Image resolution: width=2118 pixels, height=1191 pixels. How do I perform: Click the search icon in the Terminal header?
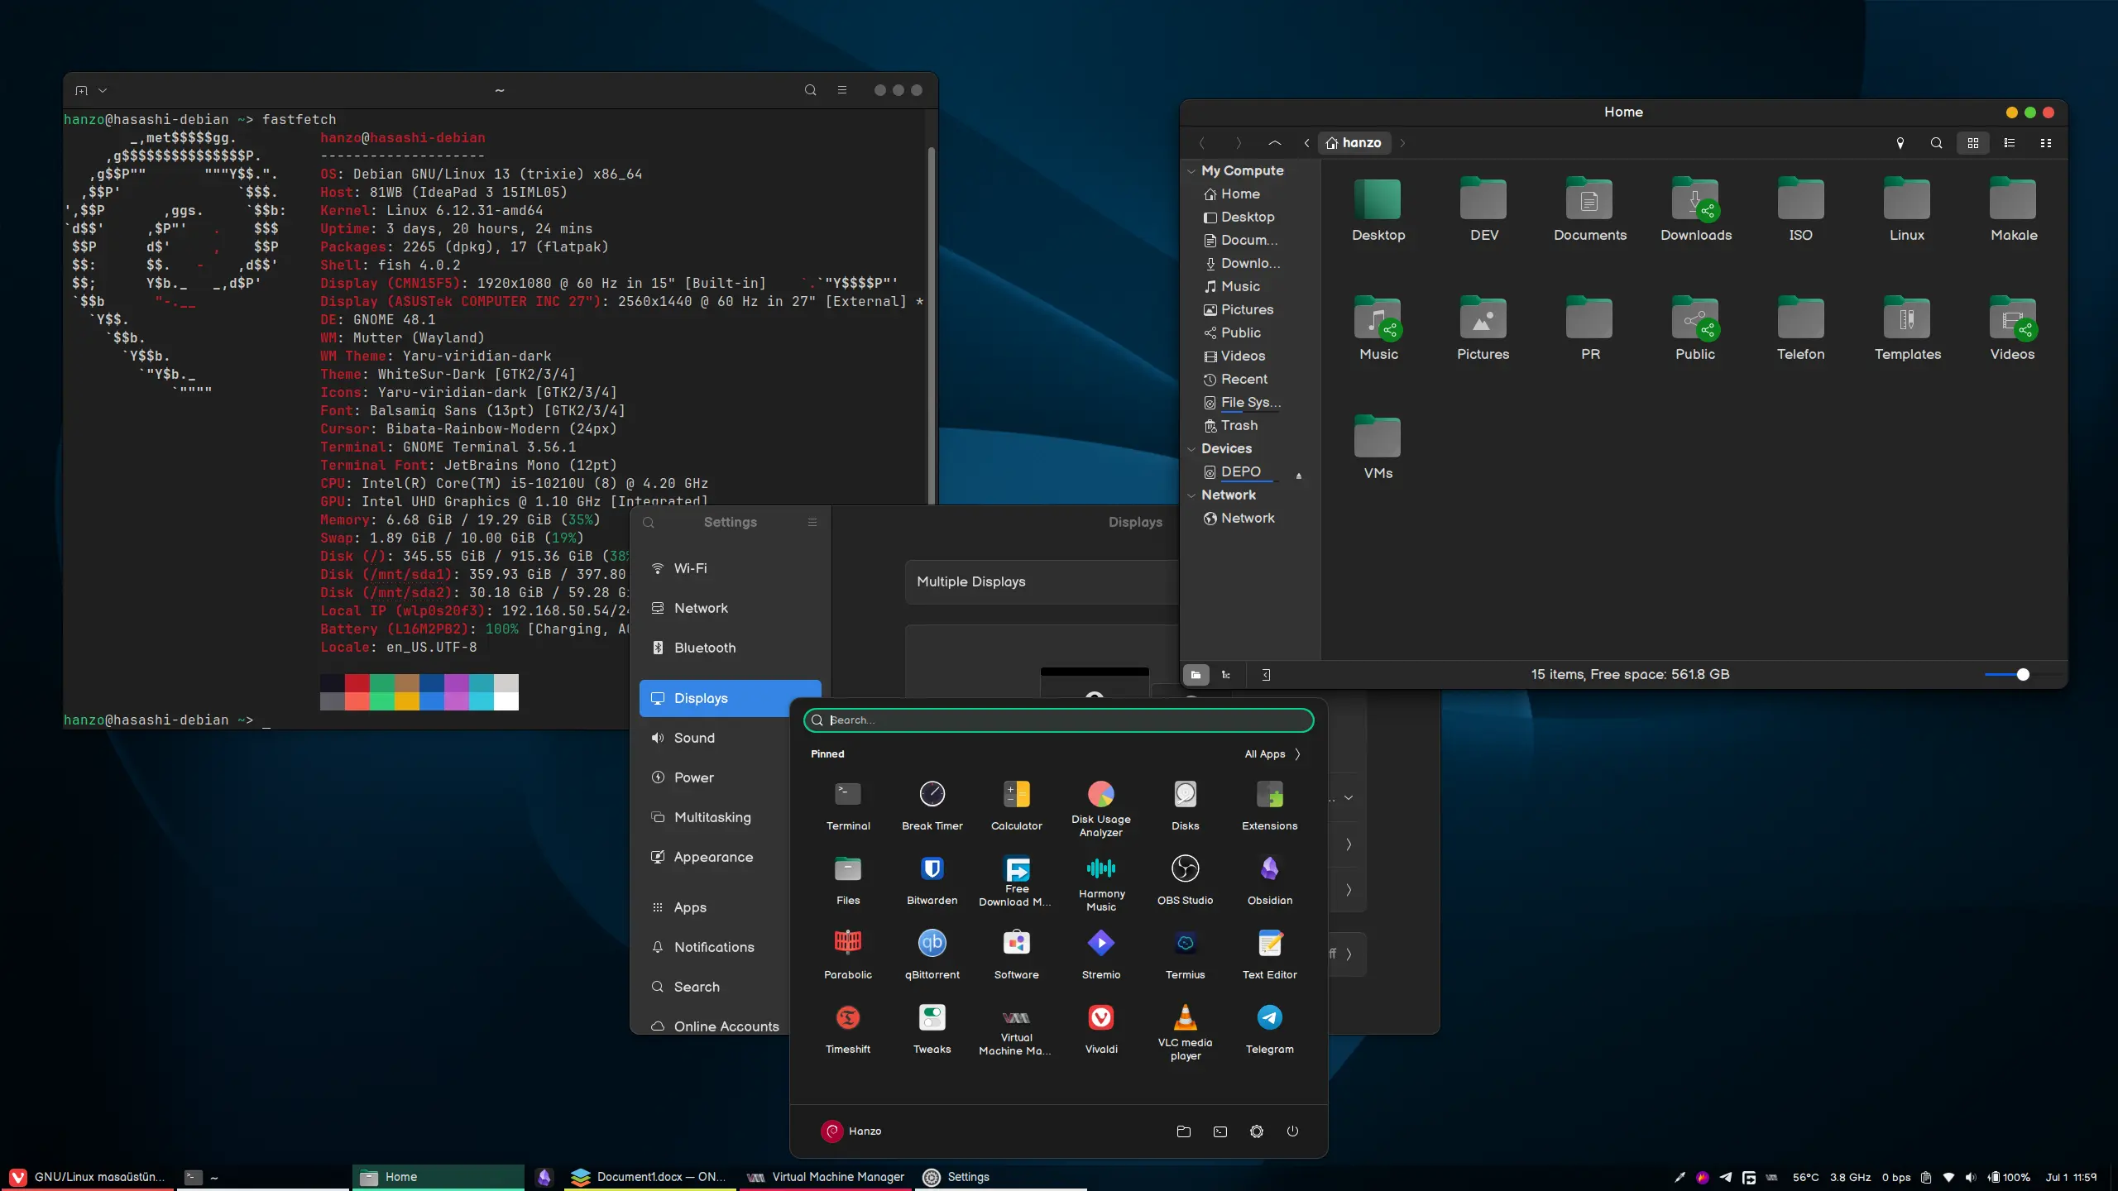810,90
